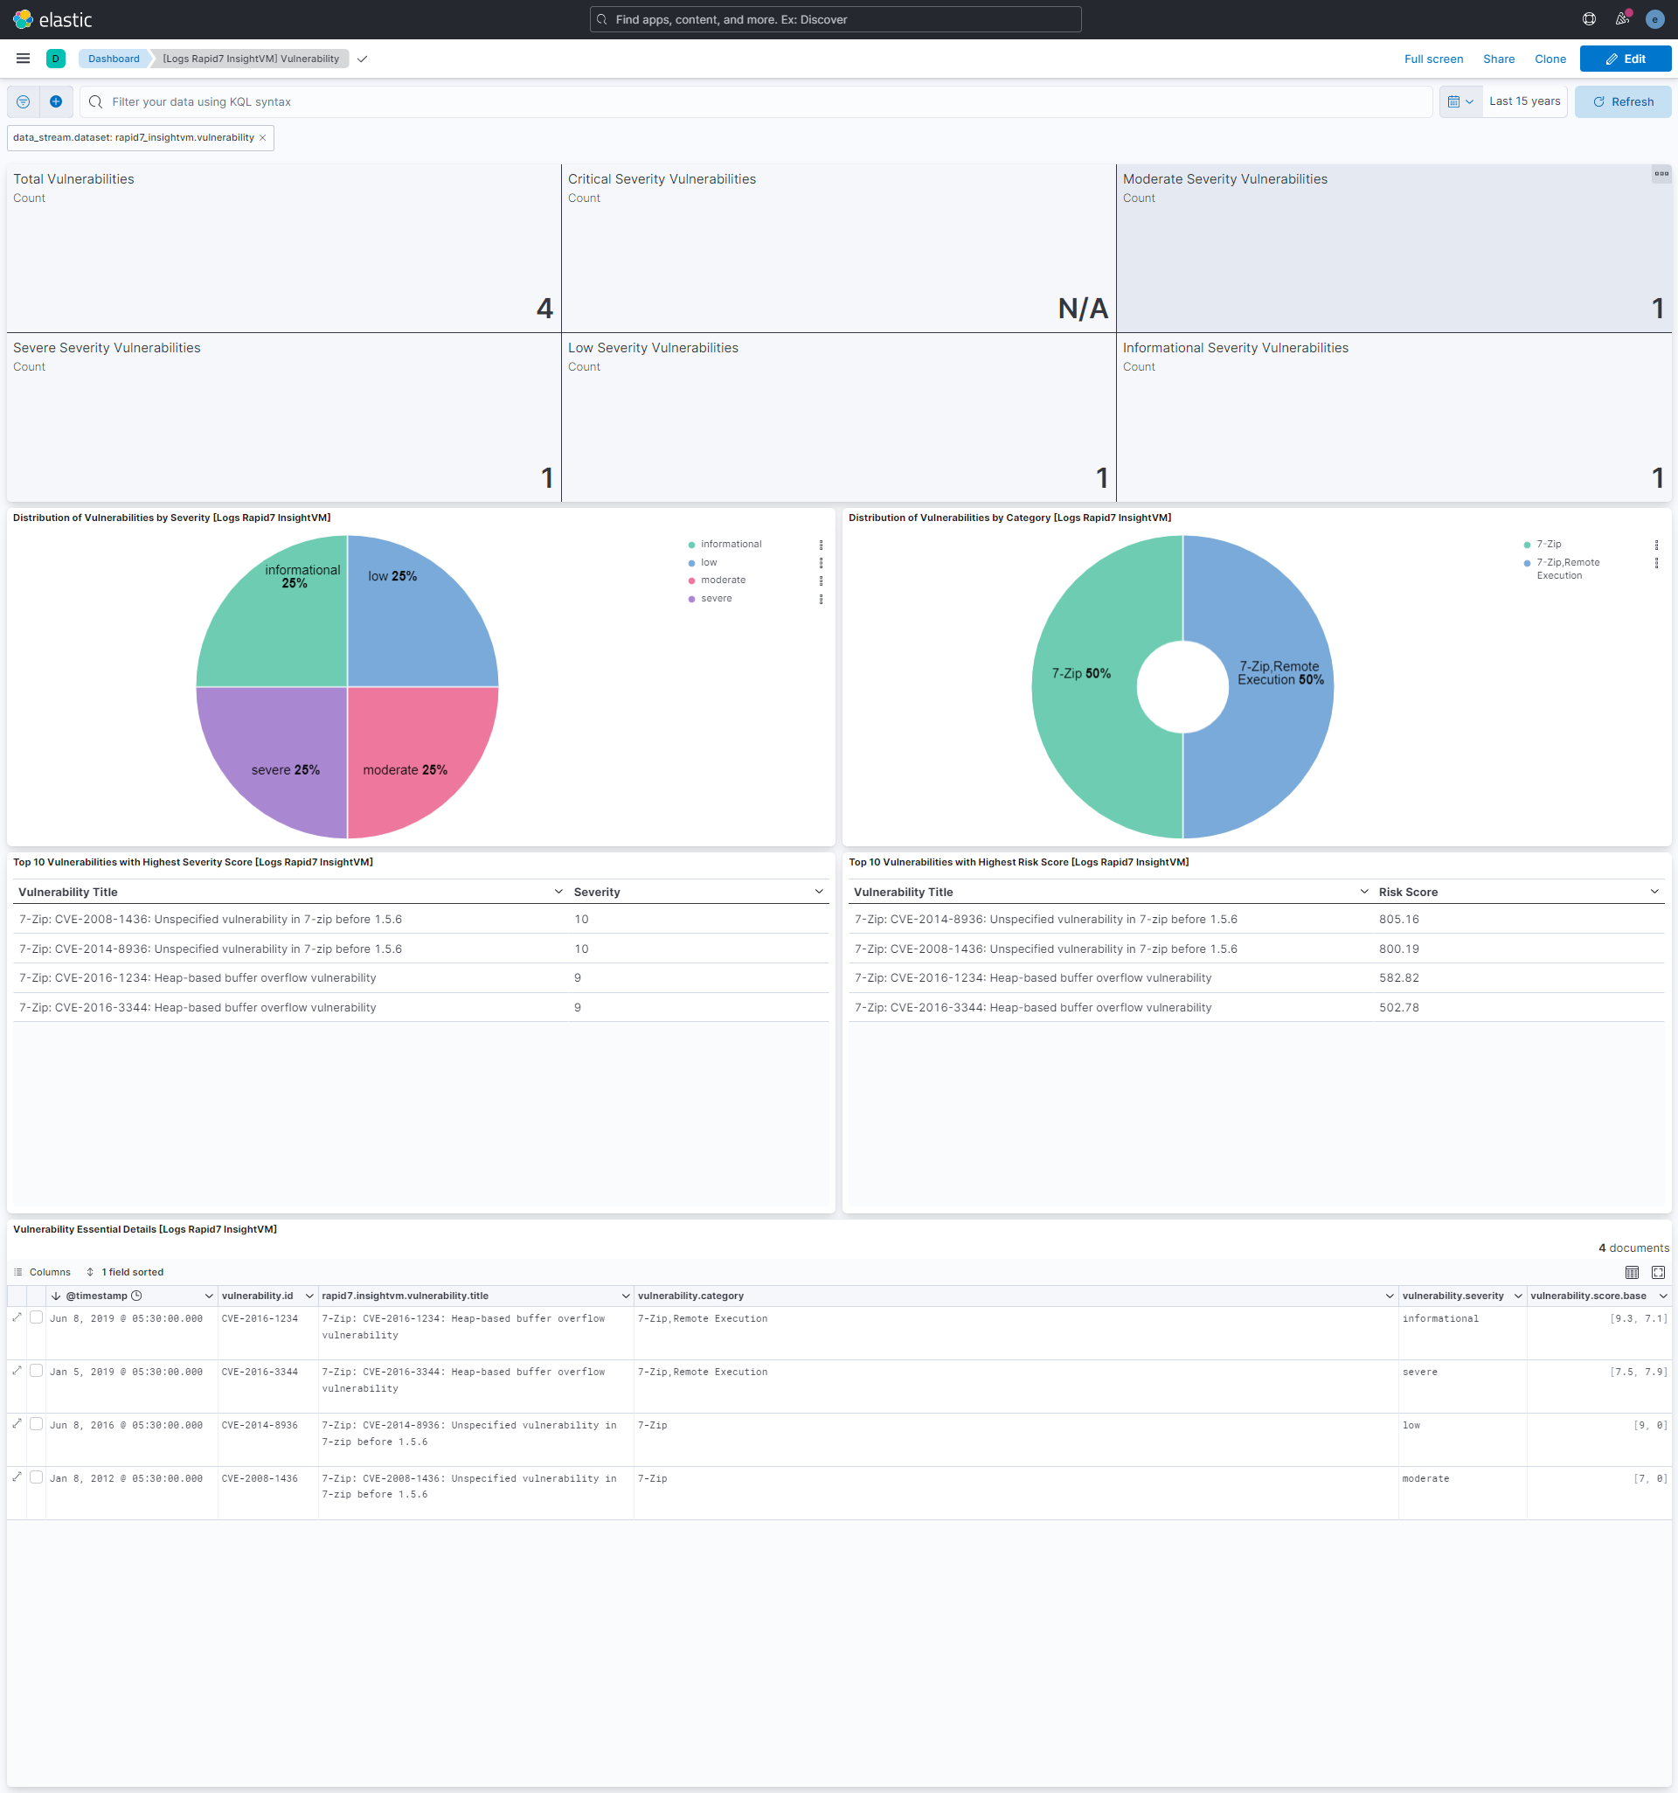Go back to the Dashboard breadcrumb

[x=113, y=58]
